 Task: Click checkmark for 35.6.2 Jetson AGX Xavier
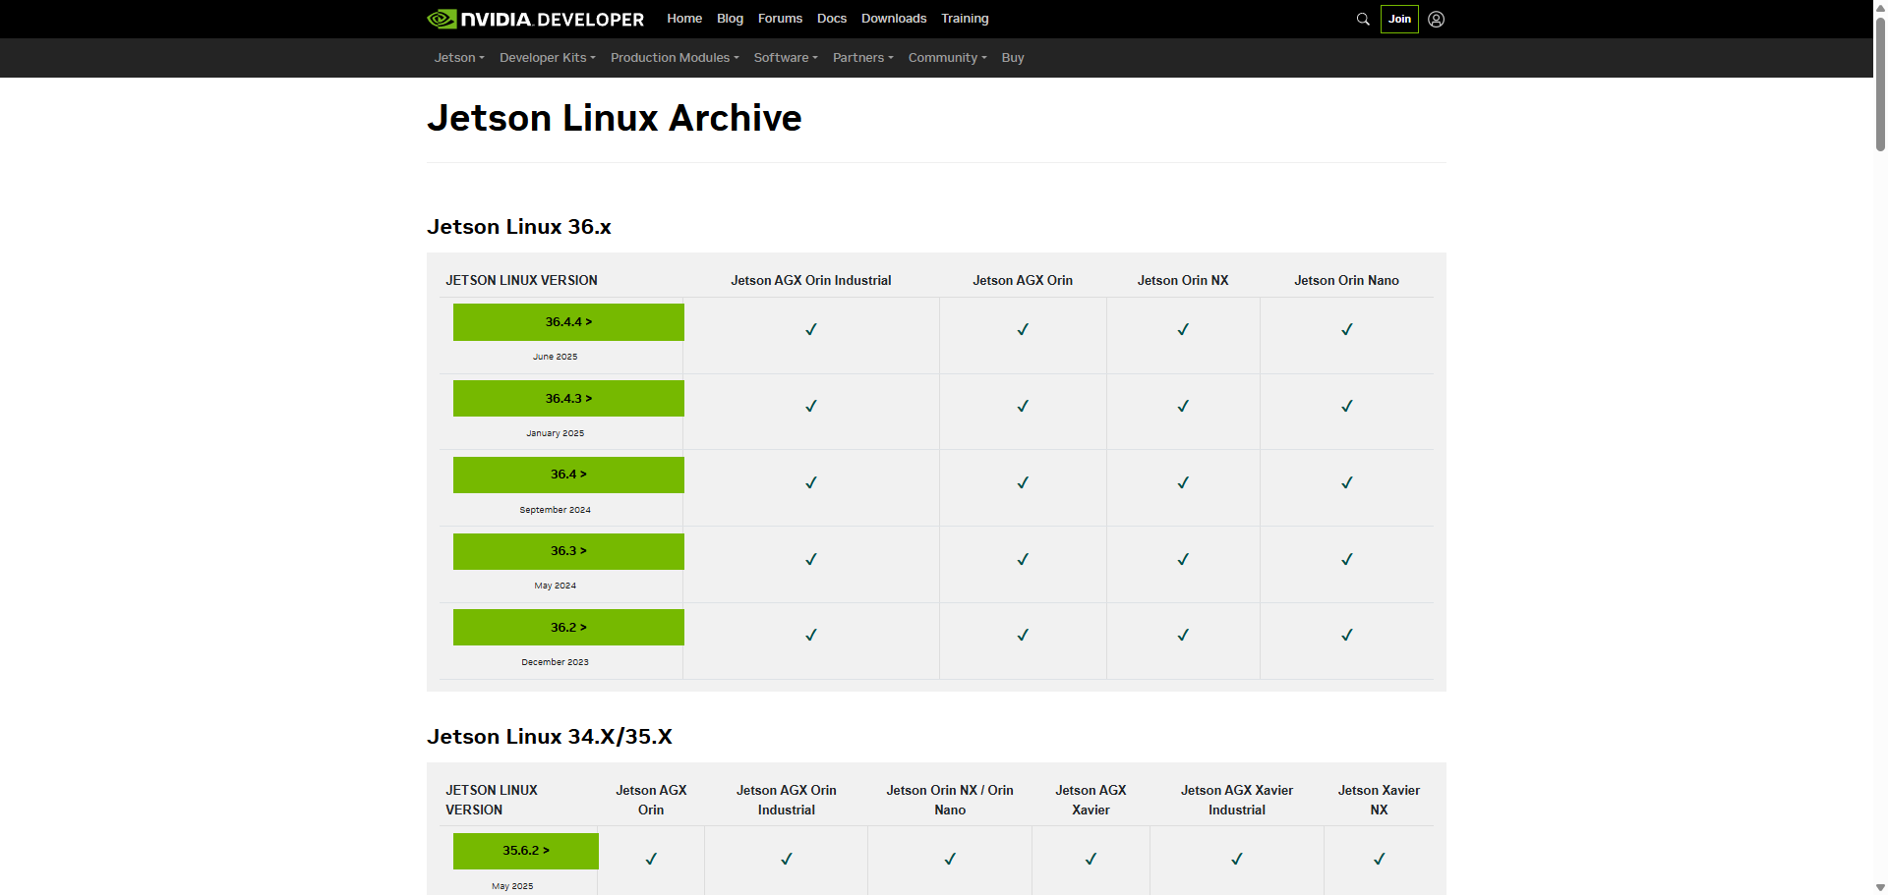[1091, 859]
